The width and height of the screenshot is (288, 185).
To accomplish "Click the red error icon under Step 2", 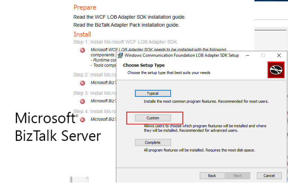I will pyautogui.click(x=82, y=83).
